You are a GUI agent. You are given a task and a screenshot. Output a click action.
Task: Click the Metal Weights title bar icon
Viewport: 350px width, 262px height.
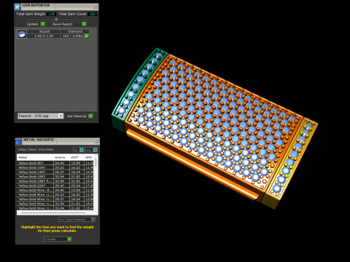click(x=18, y=141)
